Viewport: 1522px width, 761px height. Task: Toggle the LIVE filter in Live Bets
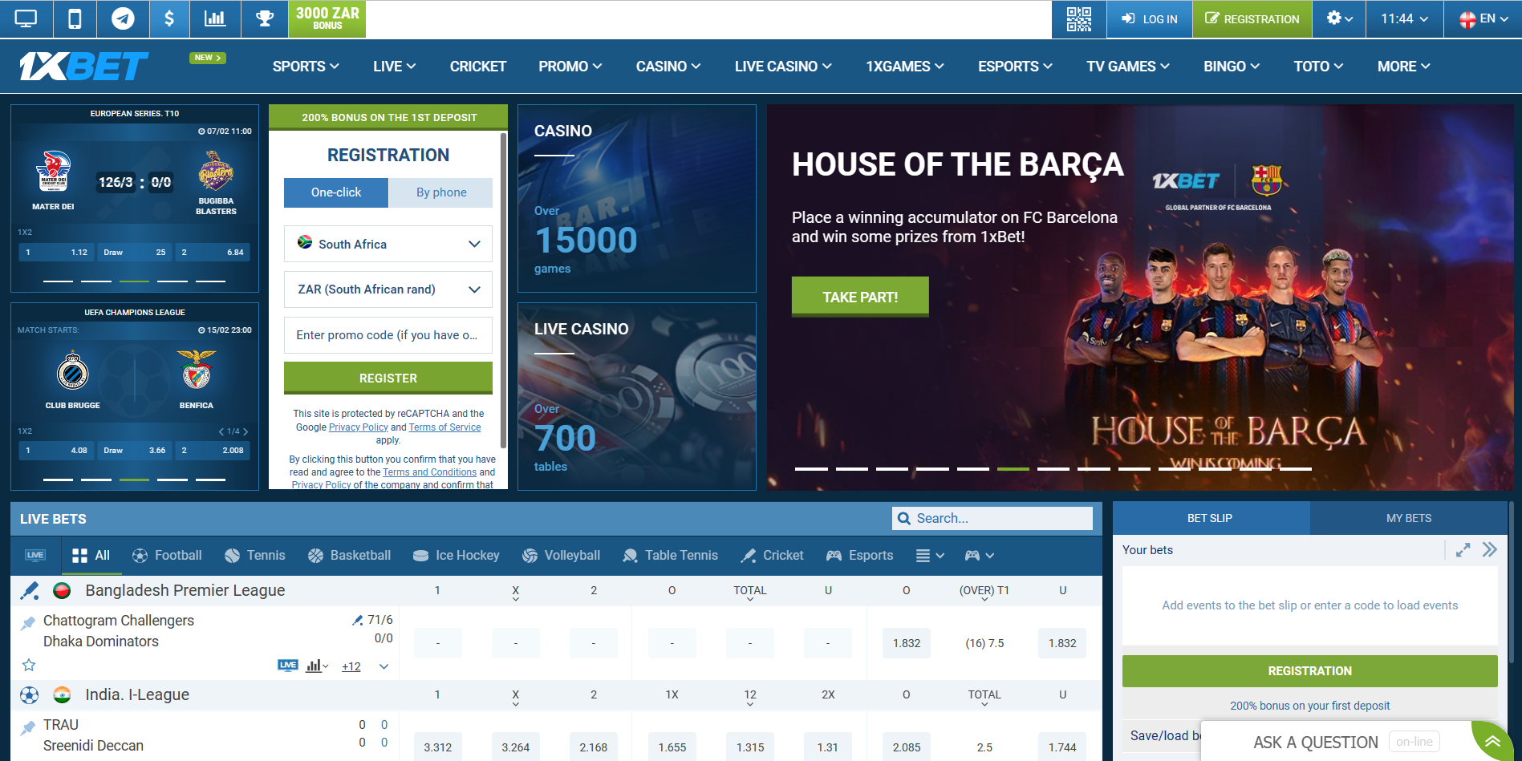click(35, 555)
